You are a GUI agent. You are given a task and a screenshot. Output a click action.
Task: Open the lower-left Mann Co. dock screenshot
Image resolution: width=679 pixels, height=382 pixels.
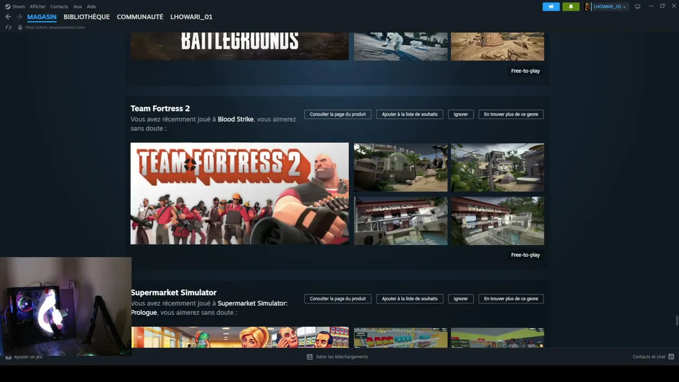[401, 221]
